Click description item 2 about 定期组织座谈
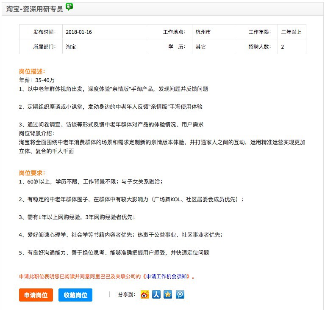 111,107
